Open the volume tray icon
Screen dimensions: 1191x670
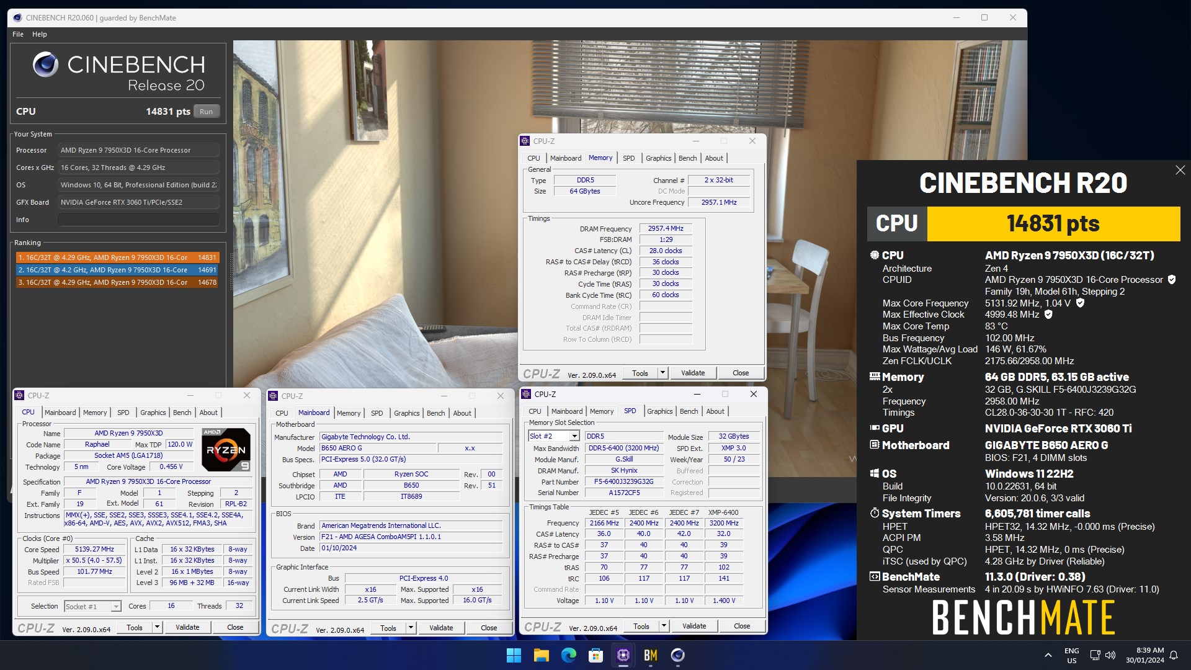coord(1110,655)
